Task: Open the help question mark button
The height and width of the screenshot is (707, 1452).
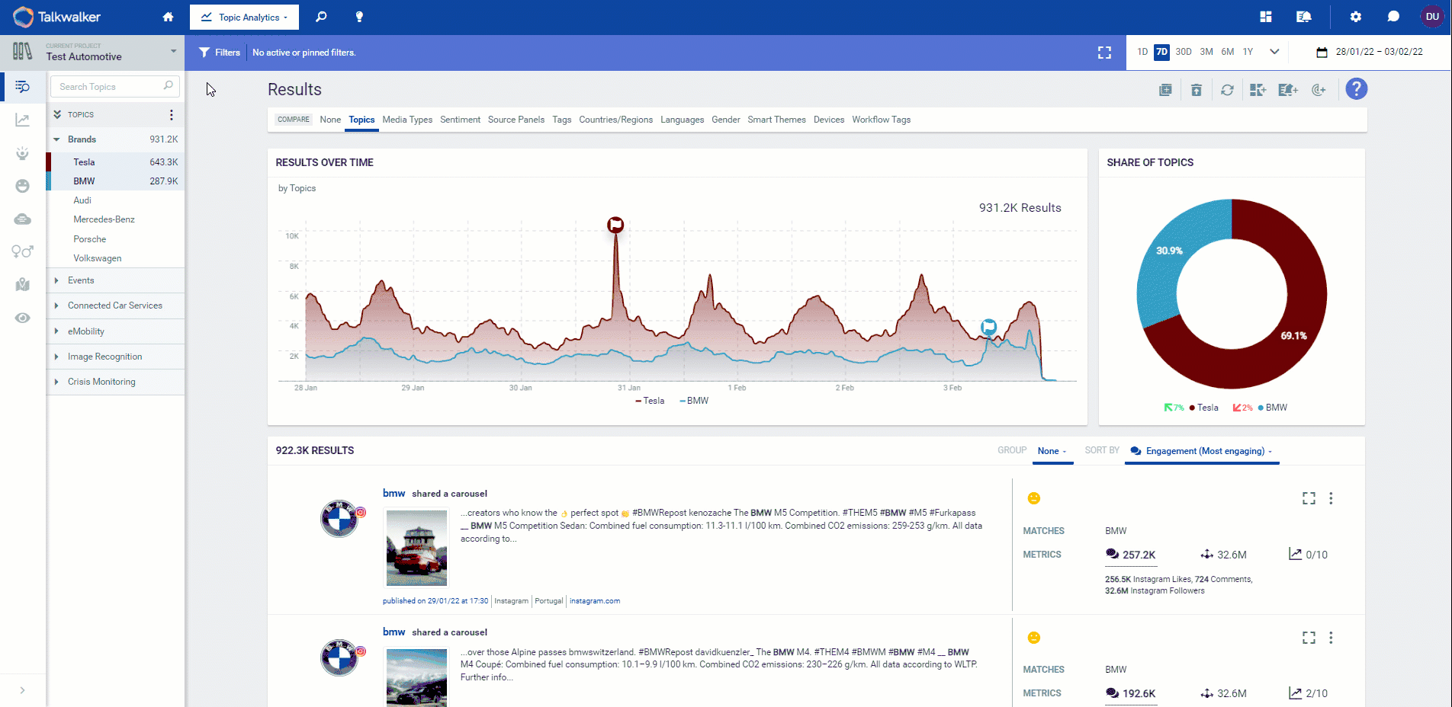Action: click(1357, 89)
